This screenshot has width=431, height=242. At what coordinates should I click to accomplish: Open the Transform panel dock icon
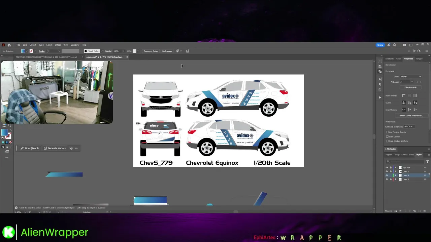coord(380,61)
